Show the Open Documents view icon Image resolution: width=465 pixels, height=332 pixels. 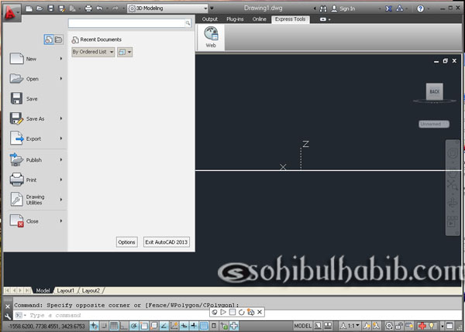click(x=58, y=39)
